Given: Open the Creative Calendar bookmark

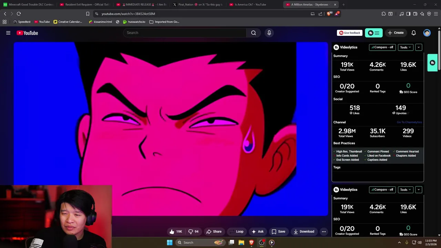Looking at the screenshot, I should pos(68,22).
